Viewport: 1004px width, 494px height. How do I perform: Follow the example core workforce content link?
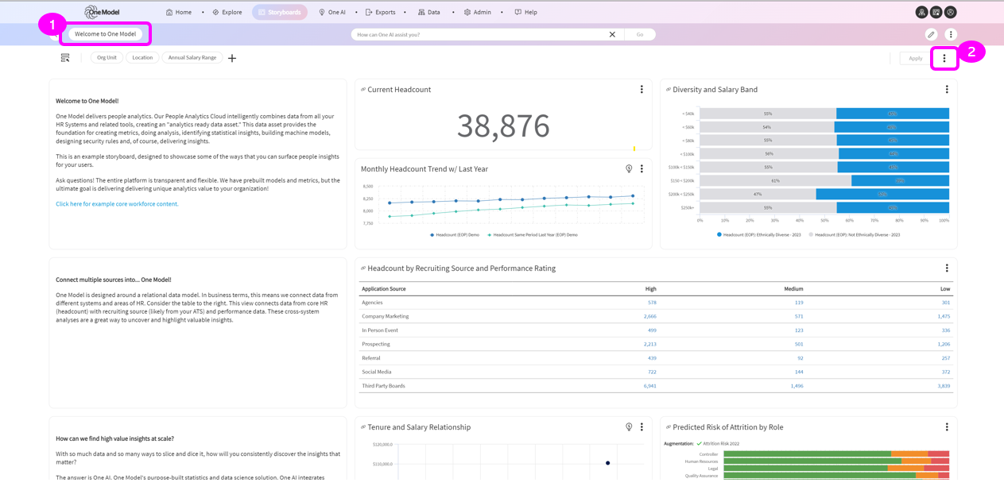coord(117,204)
